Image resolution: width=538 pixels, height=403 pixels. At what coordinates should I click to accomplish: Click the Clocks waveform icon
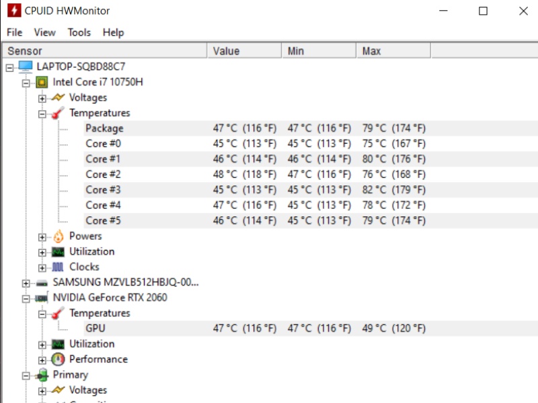pos(58,267)
